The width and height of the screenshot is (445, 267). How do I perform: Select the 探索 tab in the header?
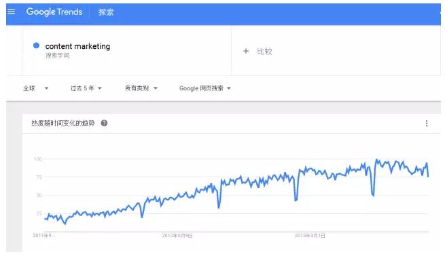[x=106, y=12]
